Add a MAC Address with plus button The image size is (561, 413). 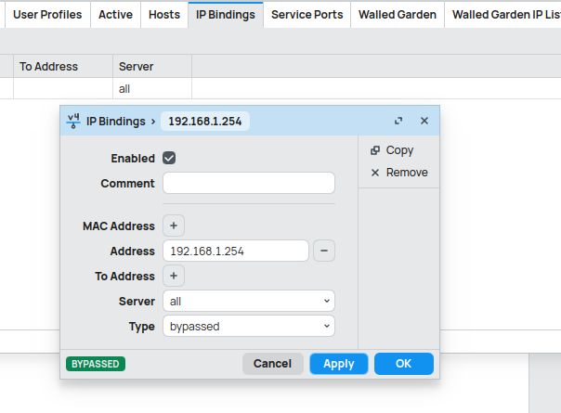(174, 226)
